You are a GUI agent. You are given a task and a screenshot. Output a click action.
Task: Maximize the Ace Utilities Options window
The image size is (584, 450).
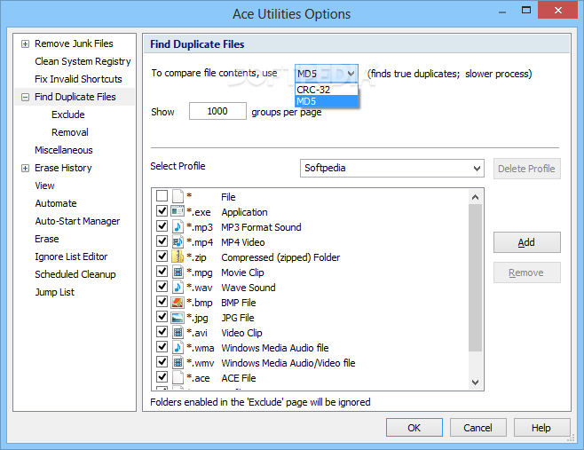pyautogui.click(x=526, y=10)
